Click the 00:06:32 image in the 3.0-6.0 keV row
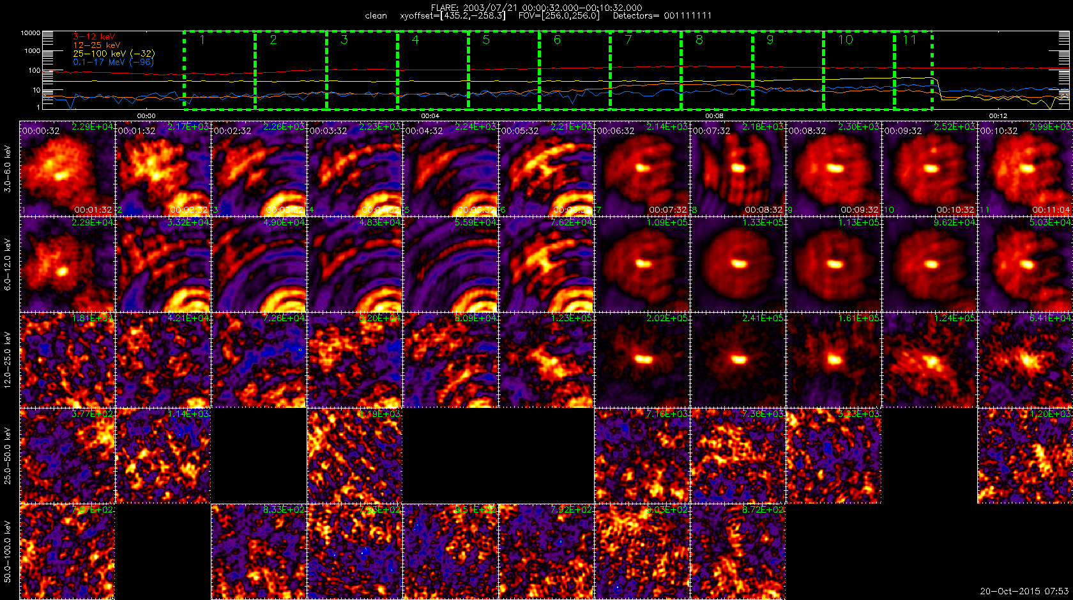The width and height of the screenshot is (1073, 600). [x=642, y=169]
